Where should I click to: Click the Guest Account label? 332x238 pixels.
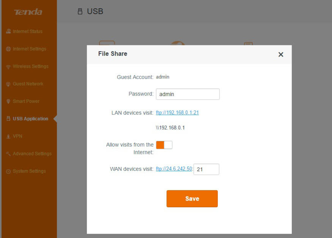point(135,77)
